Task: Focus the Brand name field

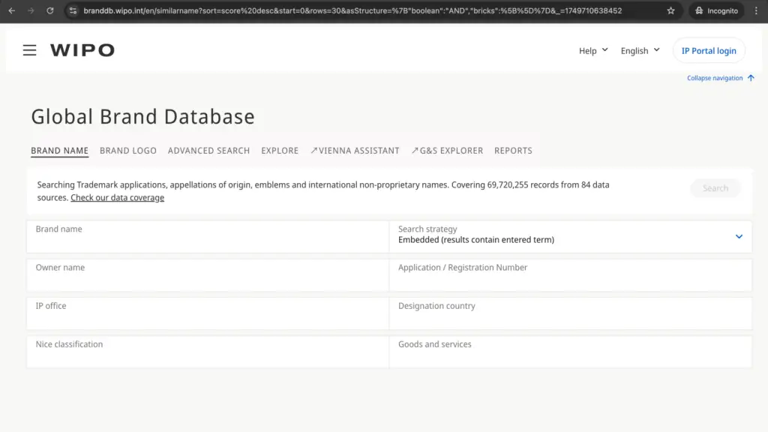Action: pos(208,236)
